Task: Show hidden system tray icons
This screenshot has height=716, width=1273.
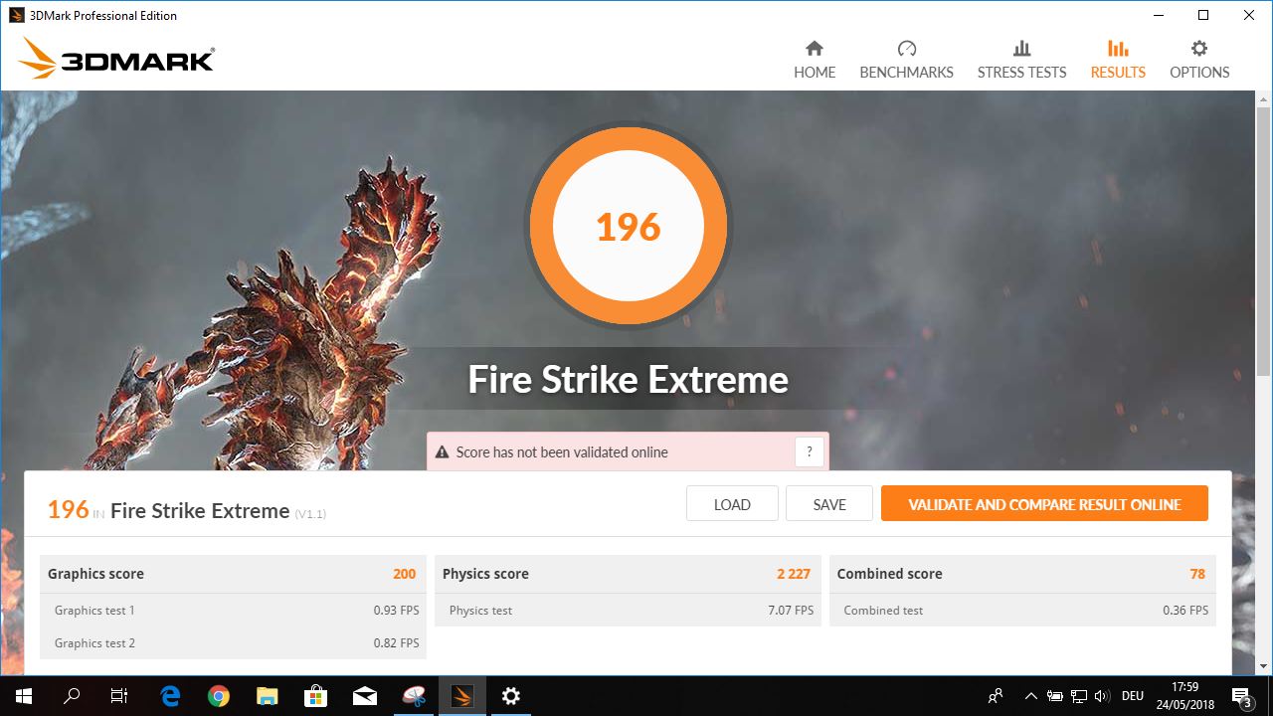Action: click(1031, 696)
